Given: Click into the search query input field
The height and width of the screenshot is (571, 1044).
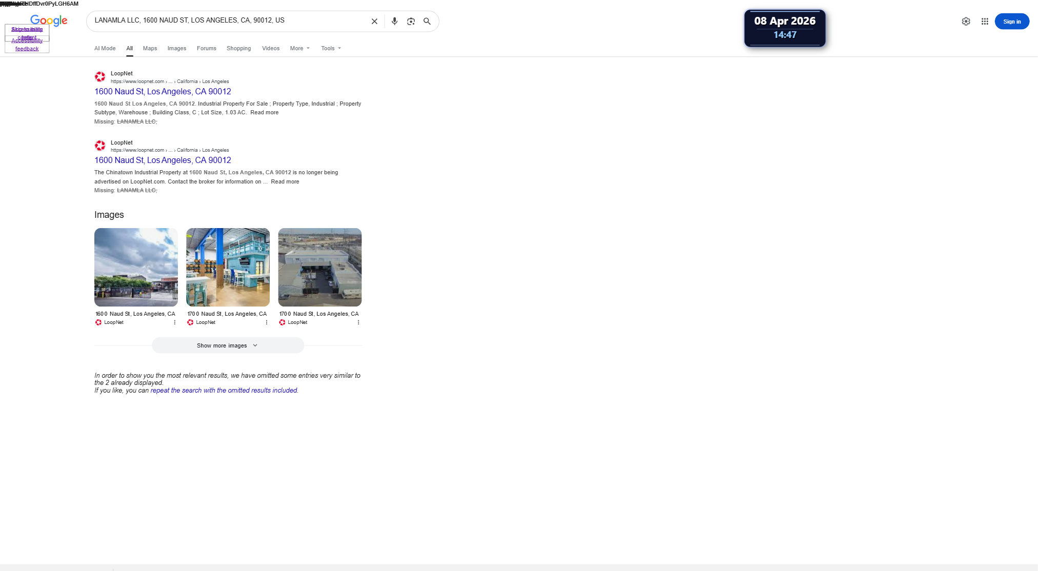Looking at the screenshot, I should [226, 21].
